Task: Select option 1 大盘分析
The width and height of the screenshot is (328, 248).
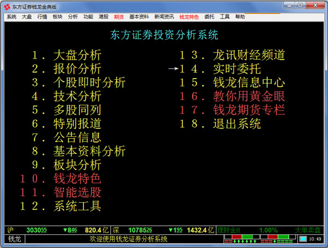Action: 67,55
